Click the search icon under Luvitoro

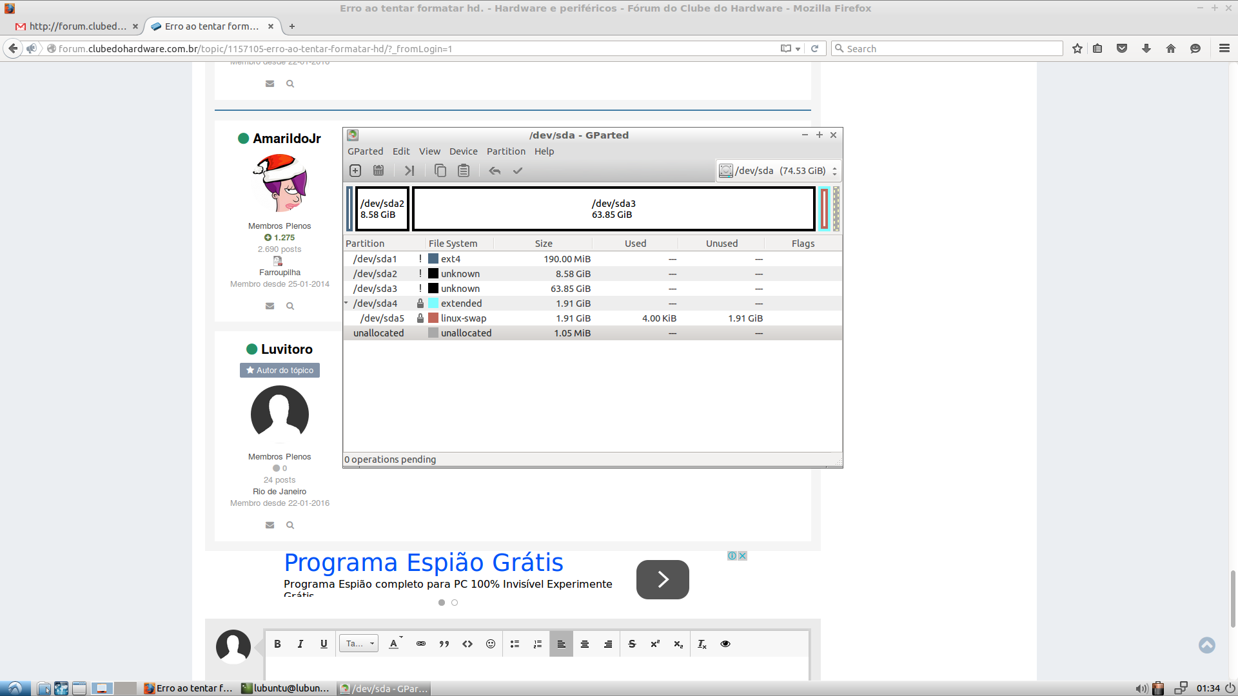pyautogui.click(x=290, y=525)
